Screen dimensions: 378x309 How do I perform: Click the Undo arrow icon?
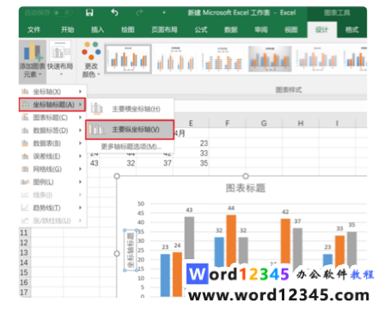pyautogui.click(x=114, y=13)
